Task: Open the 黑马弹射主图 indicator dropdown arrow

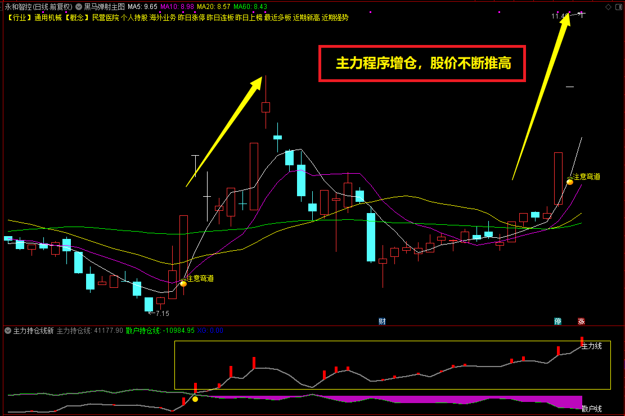Action: coord(79,7)
